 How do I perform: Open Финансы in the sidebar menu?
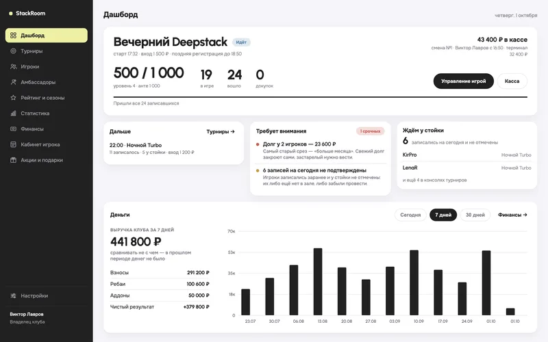click(47, 129)
